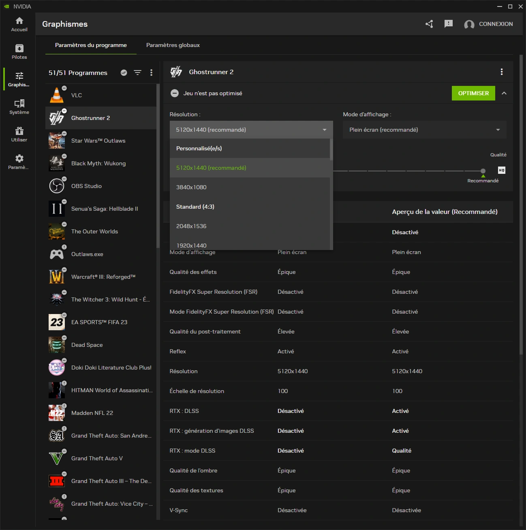Click FidelityFX Super Resolution (FSR) row
Viewport: 526px width, 530px height.
coord(338,292)
